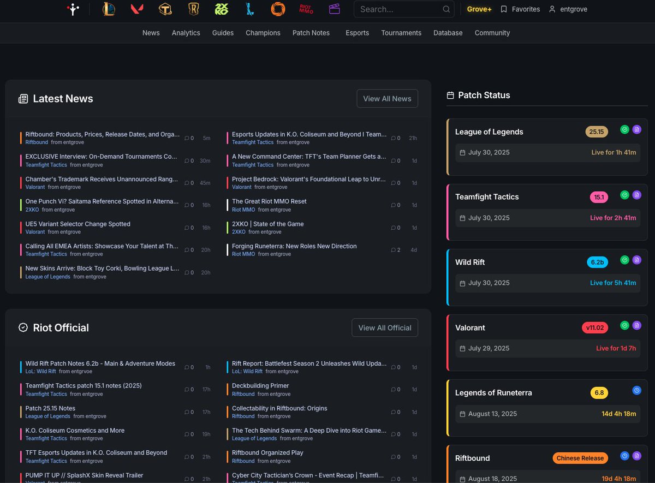This screenshot has height=483, width=655.
Task: Open the Community section
Action: tap(492, 33)
